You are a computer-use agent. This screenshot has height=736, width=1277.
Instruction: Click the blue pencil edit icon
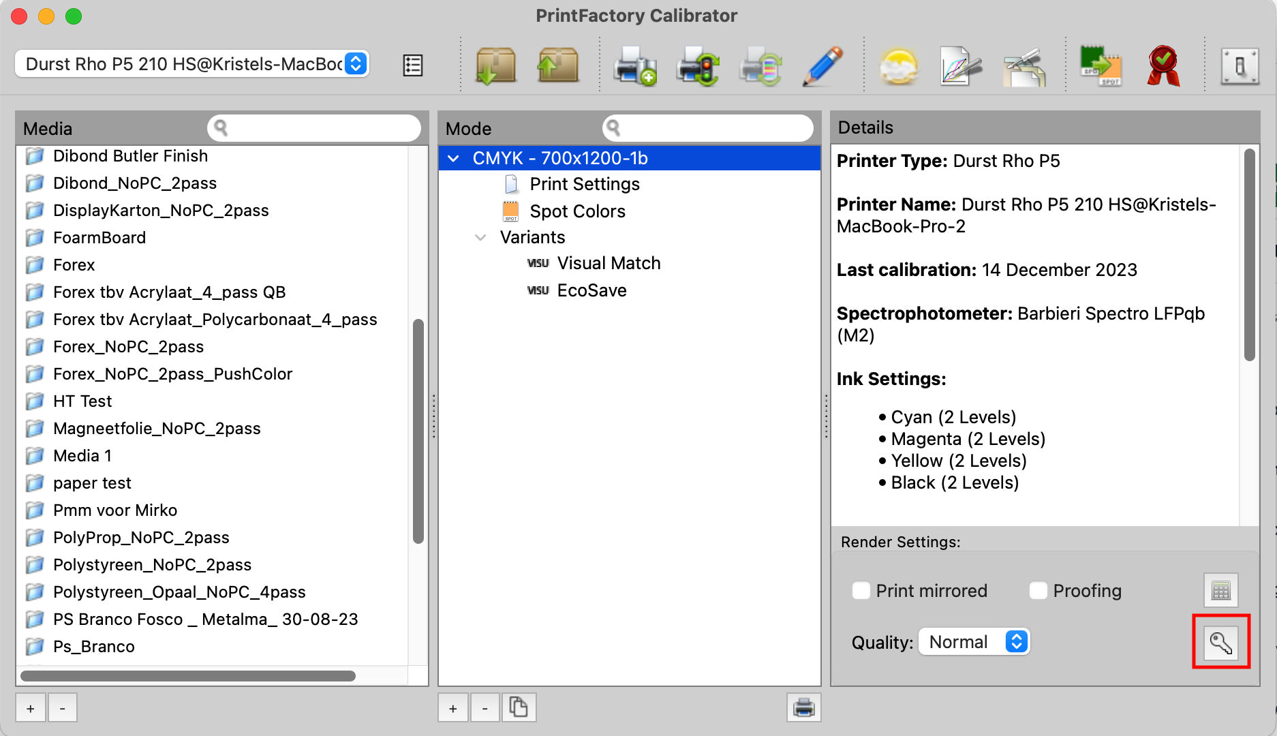(x=823, y=65)
